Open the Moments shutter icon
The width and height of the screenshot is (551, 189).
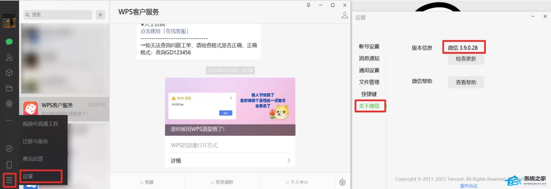[9, 104]
